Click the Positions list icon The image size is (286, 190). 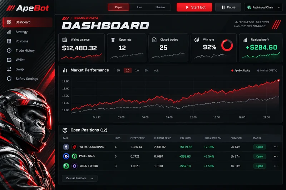[x=9, y=41]
